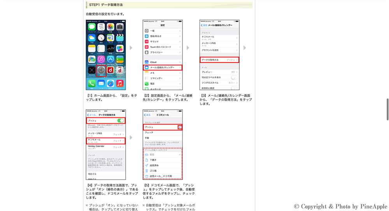This screenshot has width=389, height=211.
Task: Tap the green Phone icon in dock
Action: point(91,83)
